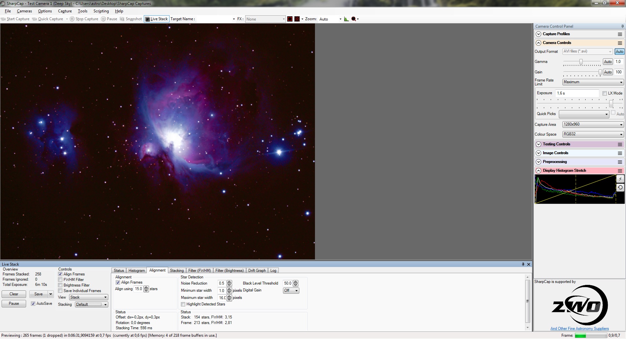This screenshot has width=626, height=339.
Task: Toggle the red crosshair overlay icon
Action: tap(297, 19)
